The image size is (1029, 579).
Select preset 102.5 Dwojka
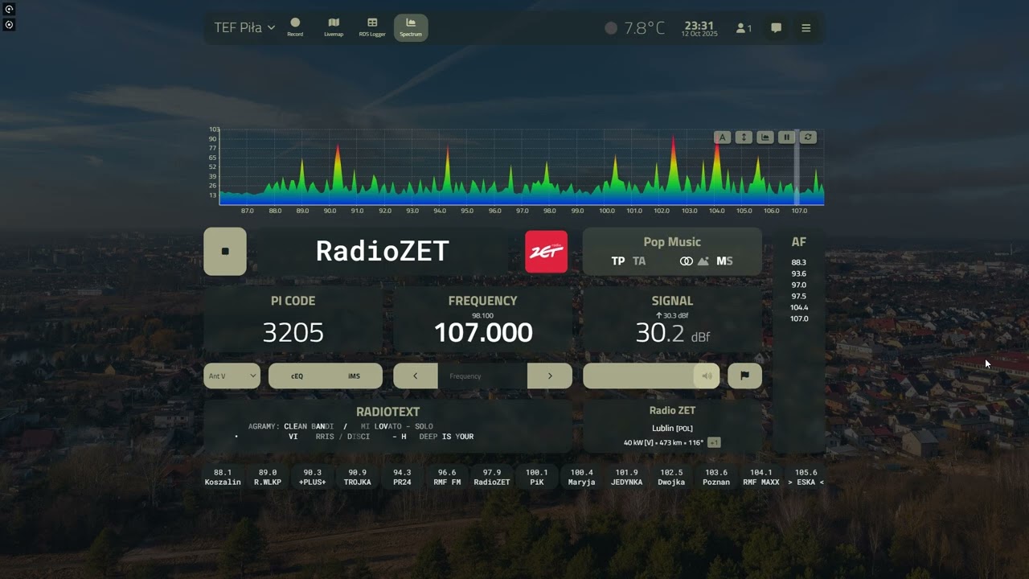coord(671,478)
